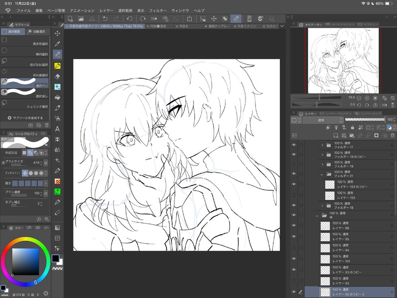Click the Zoom in icon in Navigator

coord(367,98)
